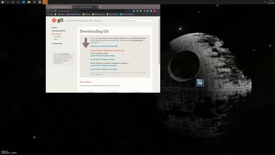Click the git logo

click(58, 20)
